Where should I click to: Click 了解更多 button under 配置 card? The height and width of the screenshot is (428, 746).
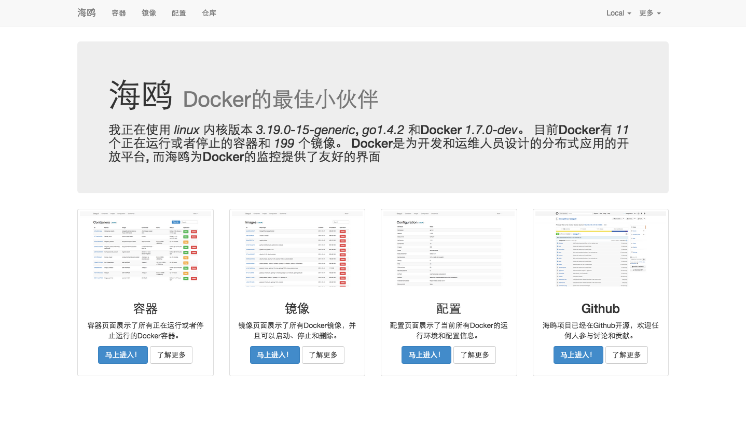click(475, 355)
